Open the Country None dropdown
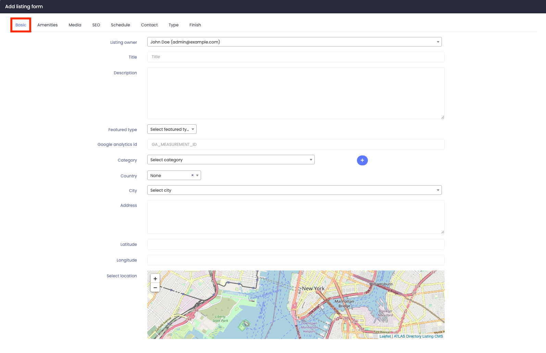 point(174,175)
